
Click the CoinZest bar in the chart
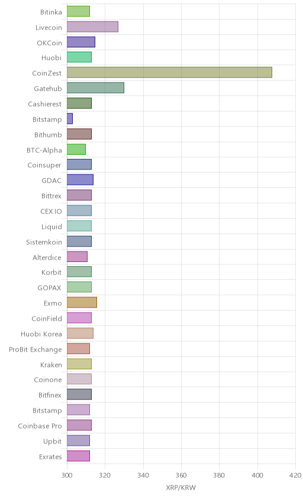tap(169, 72)
